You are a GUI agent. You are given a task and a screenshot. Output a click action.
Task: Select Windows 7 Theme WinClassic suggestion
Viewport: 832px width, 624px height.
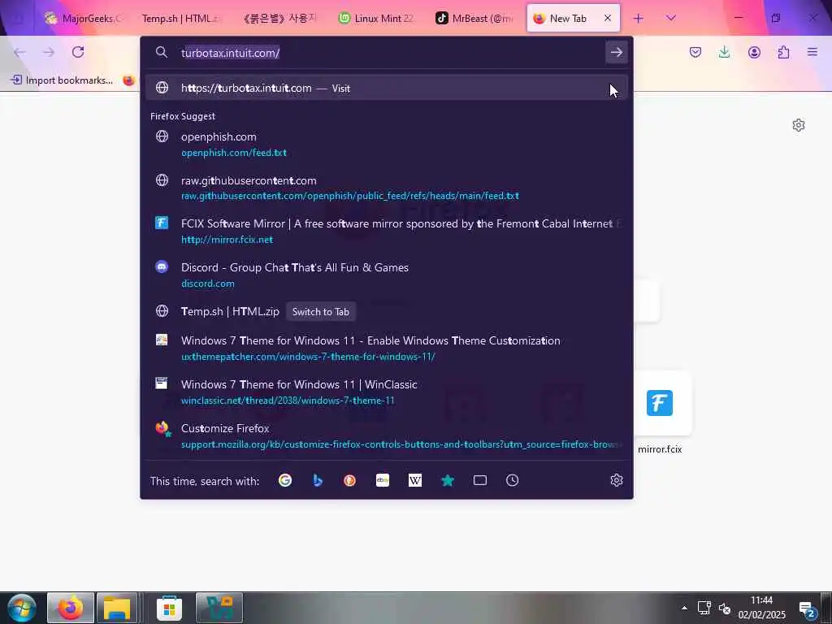click(x=386, y=392)
